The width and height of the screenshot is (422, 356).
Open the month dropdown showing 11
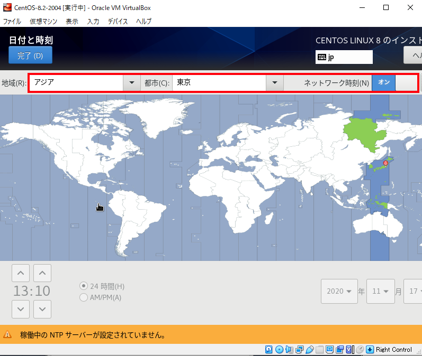pos(381,291)
